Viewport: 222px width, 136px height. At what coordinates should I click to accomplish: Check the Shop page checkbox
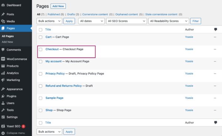click(x=40, y=110)
